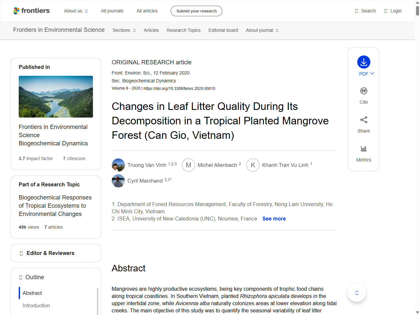This screenshot has width=420, height=315.
Task: Click See more affiliations link
Action: 274,219
